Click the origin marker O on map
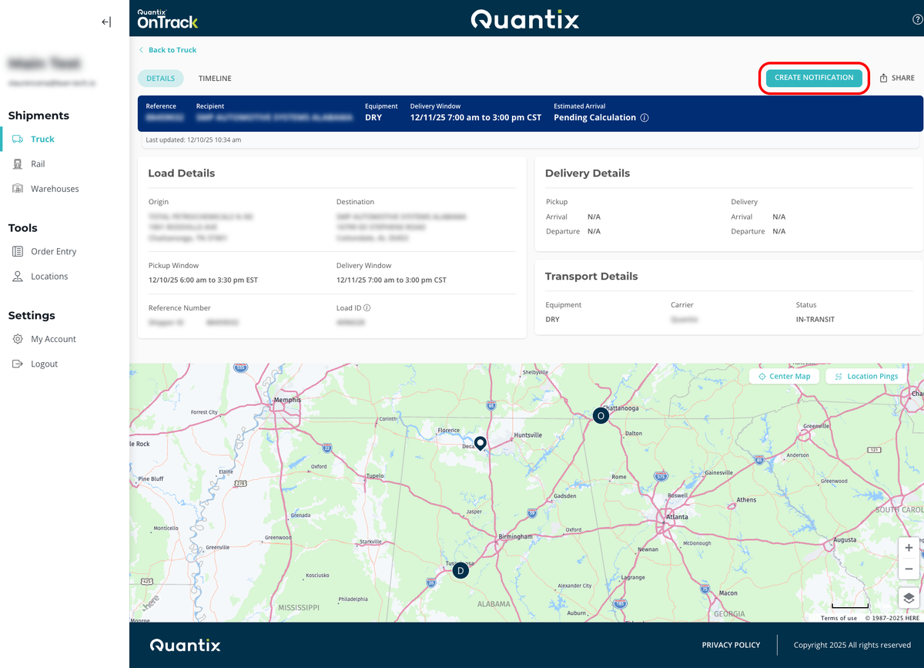 [601, 416]
